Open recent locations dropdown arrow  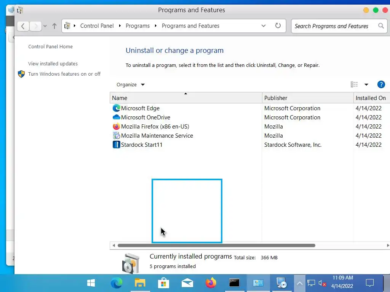[45, 26]
